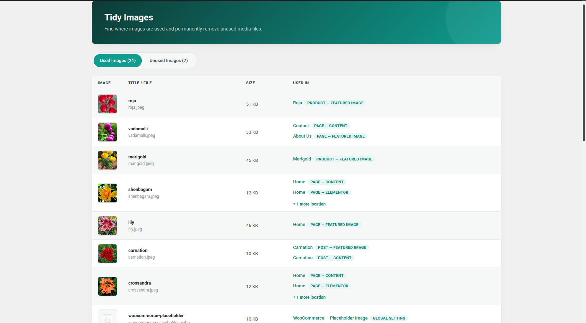Open Carnation link tagged Post – Content
This screenshot has width=586, height=323.
303,258
